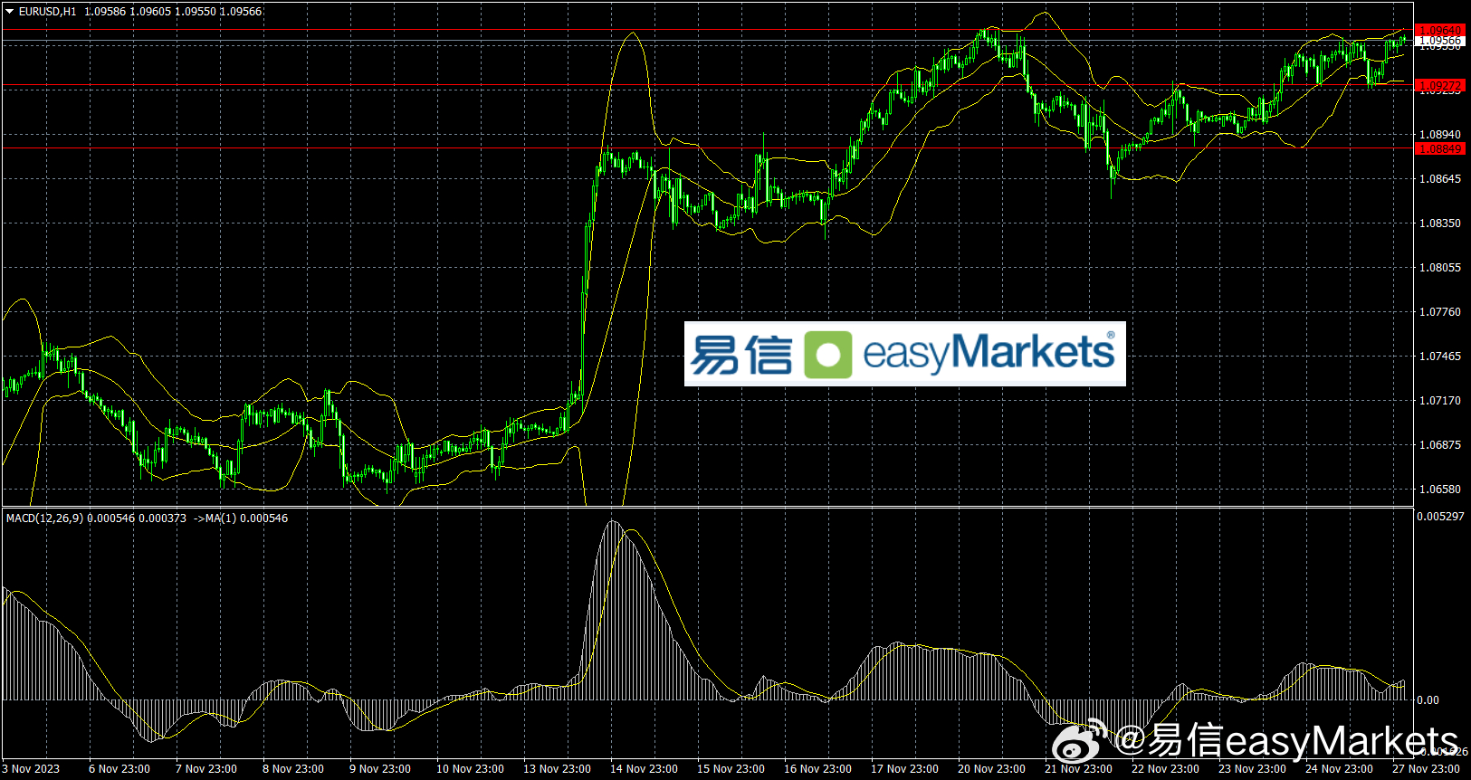Click the MACD(12,26,9) indicator label

pyautogui.click(x=44, y=518)
